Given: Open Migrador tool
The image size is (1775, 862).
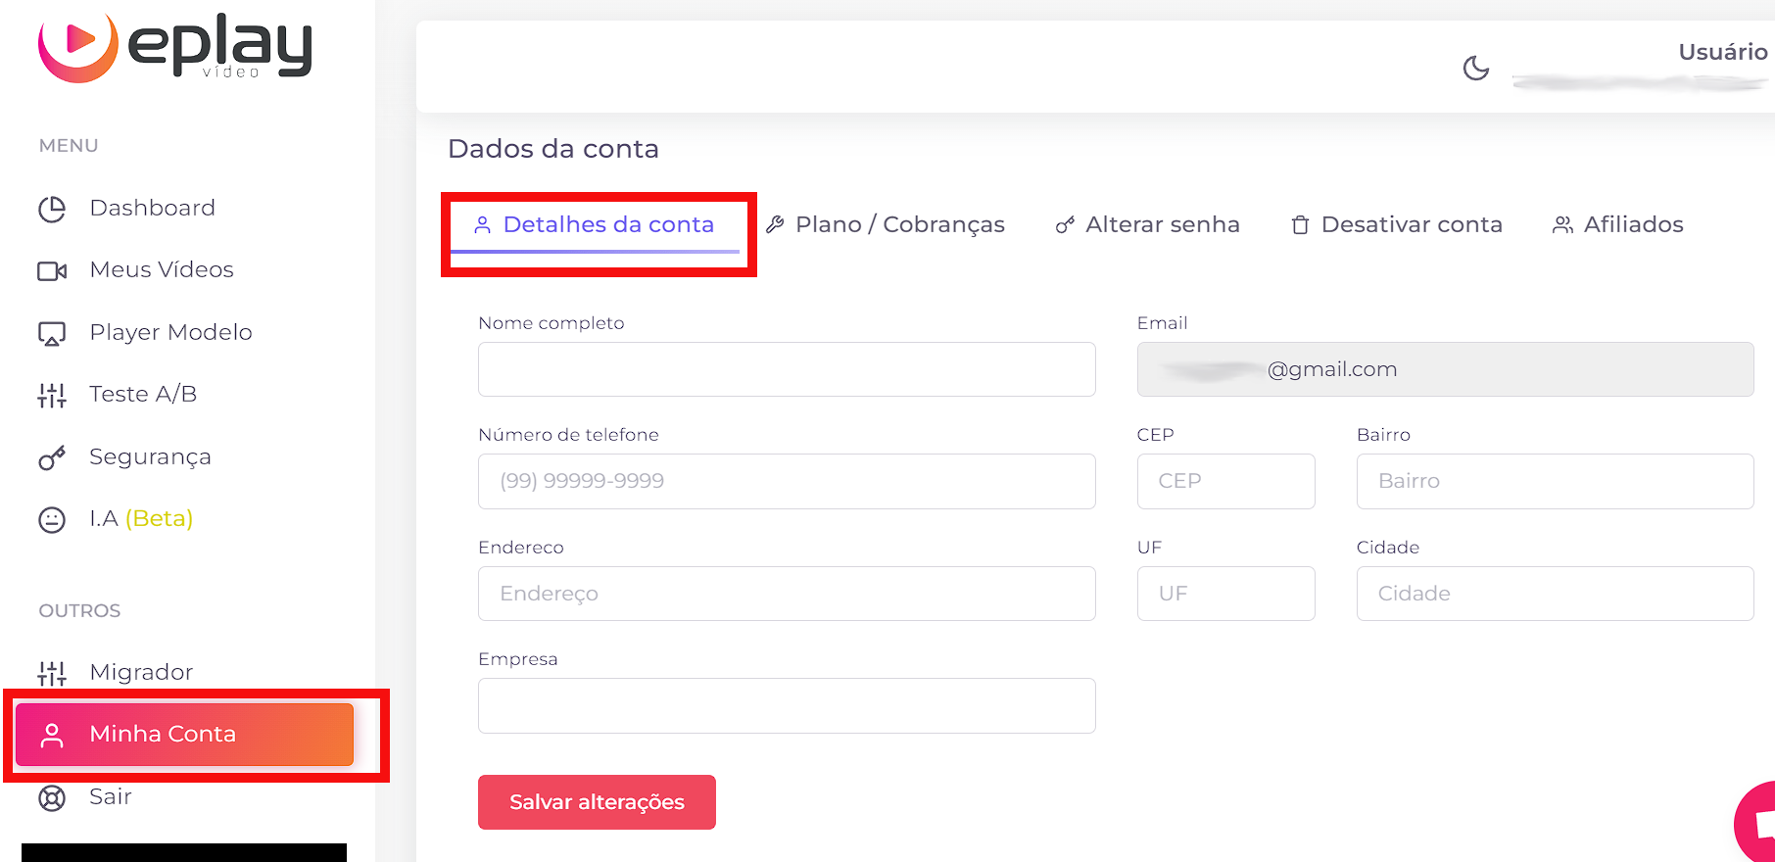Looking at the screenshot, I should point(141,672).
